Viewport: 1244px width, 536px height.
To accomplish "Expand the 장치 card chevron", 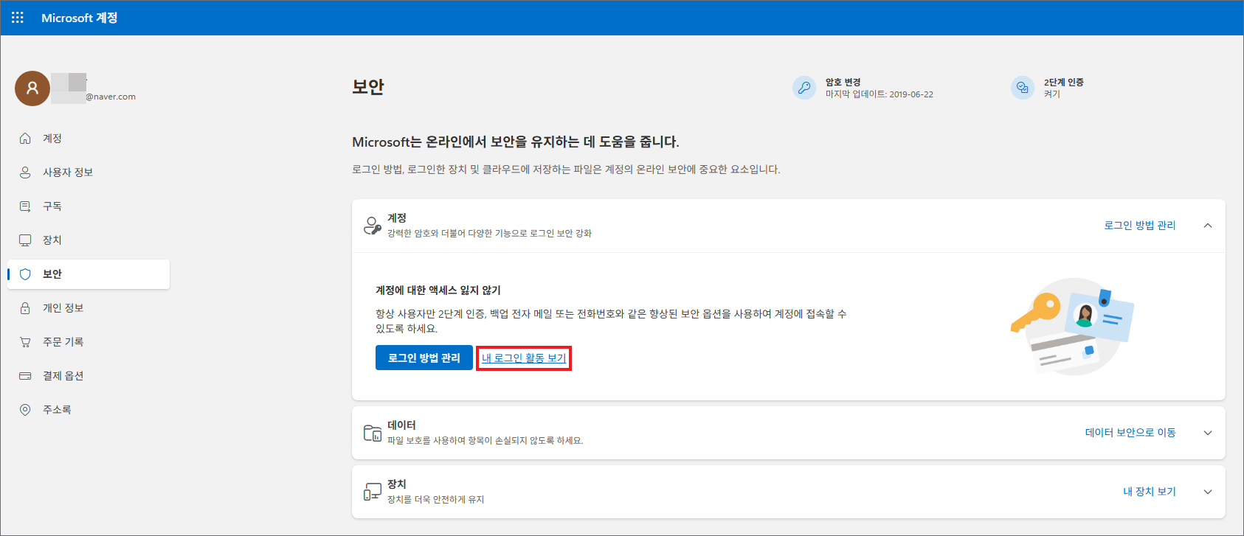I will (1208, 492).
